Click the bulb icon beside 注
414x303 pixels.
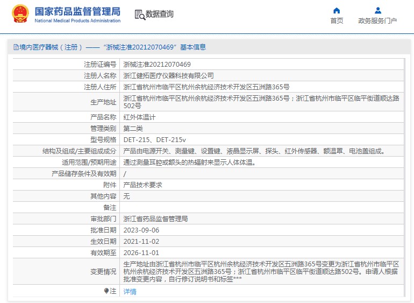(x=106, y=291)
